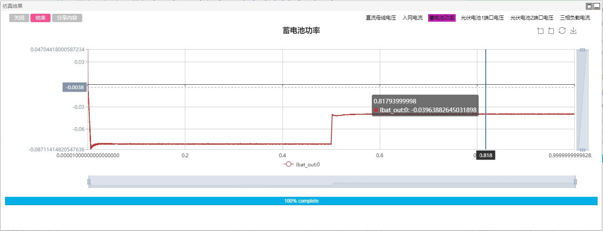Click the x-axis label 0.6
The image size is (603, 231).
(x=380, y=156)
